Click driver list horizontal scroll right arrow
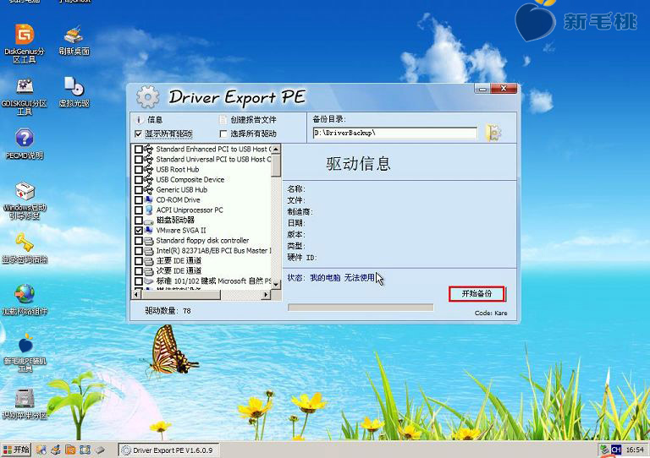This screenshot has height=458, width=650. click(x=266, y=295)
